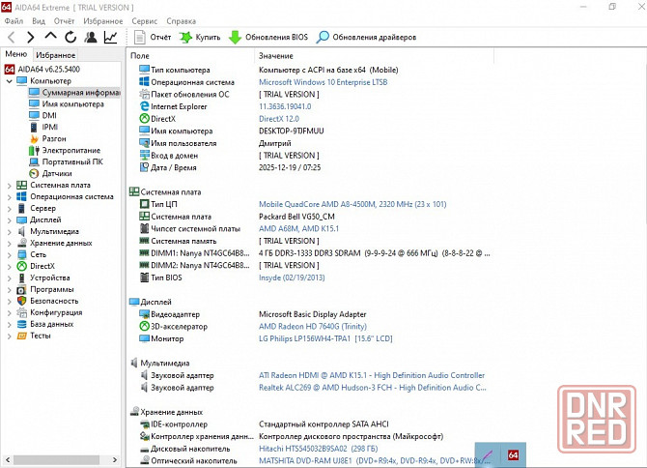Click Системная плата tree icon in sidebar
This screenshot has width=647, height=468.
21,185
